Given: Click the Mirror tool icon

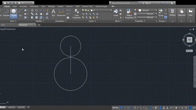Looking at the screenshot, I should click(36, 14).
